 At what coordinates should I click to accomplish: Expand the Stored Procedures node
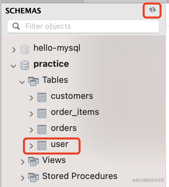pyautogui.click(x=23, y=178)
